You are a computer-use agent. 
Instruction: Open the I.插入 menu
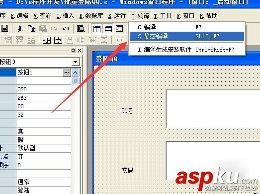point(65,16)
